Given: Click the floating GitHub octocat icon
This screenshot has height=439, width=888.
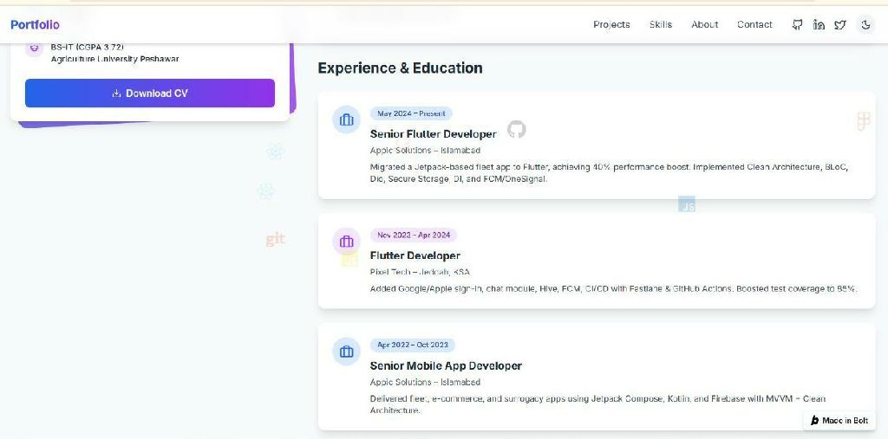Looking at the screenshot, I should tap(516, 129).
